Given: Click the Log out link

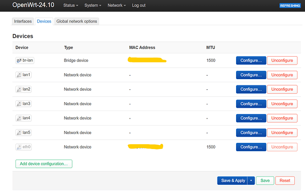Looking at the screenshot, I should pyautogui.click(x=139, y=5).
